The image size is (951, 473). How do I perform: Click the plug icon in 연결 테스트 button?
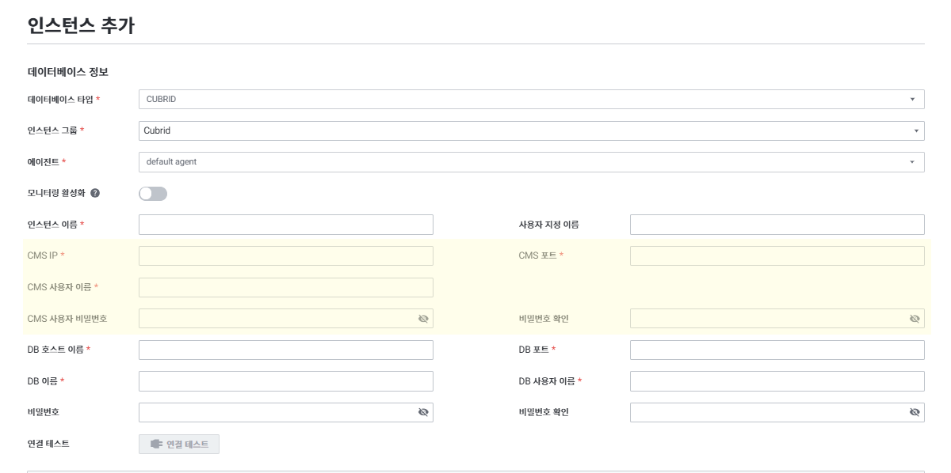click(156, 445)
